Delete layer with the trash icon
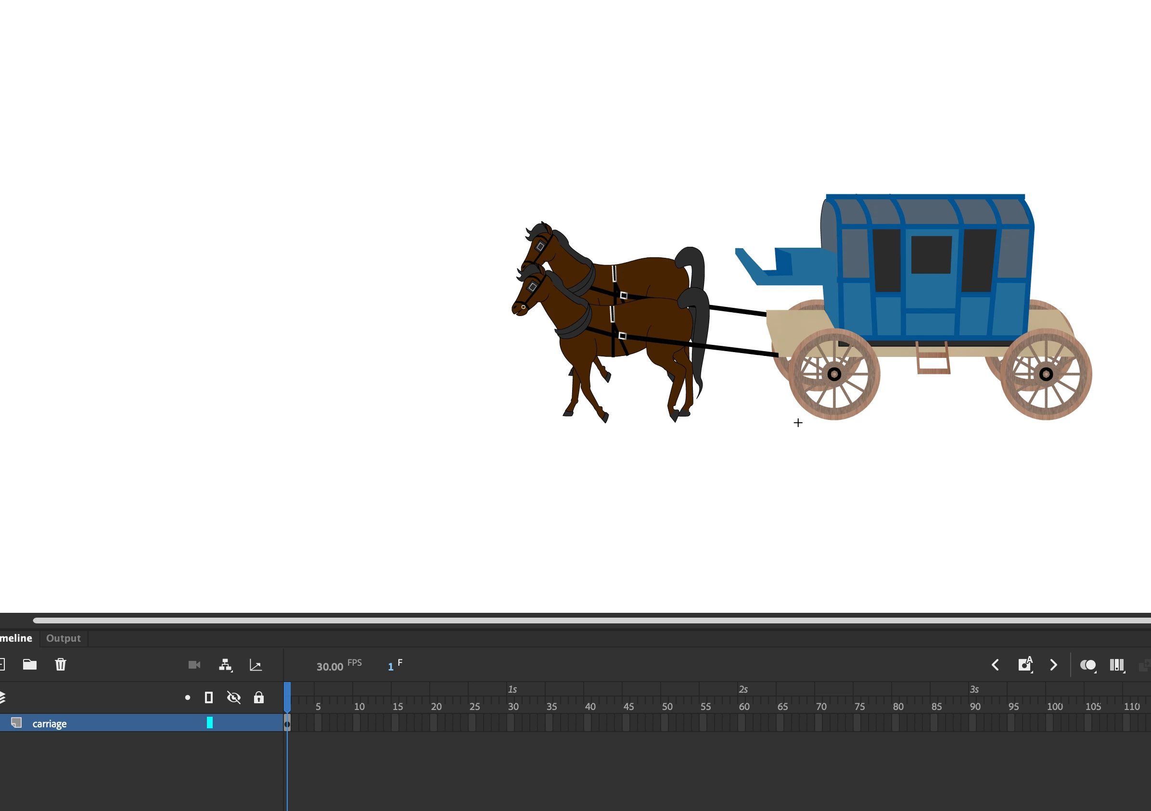The image size is (1151, 811). coord(61,665)
